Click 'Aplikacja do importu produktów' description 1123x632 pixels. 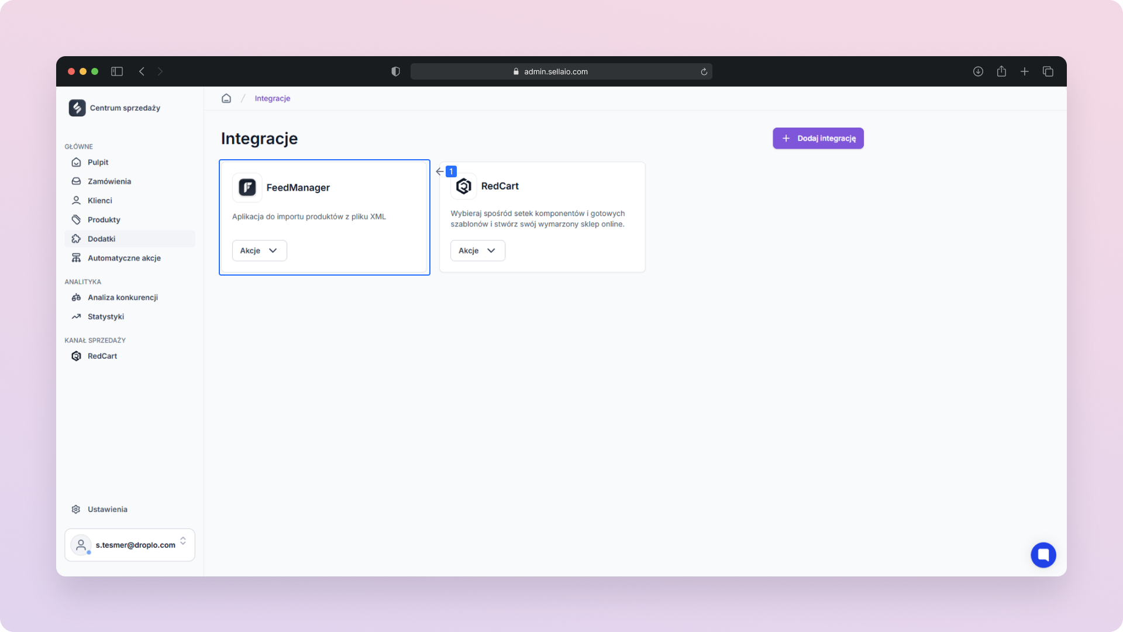(309, 217)
